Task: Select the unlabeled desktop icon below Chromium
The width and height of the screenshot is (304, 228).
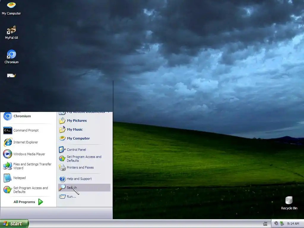Action: (11, 75)
